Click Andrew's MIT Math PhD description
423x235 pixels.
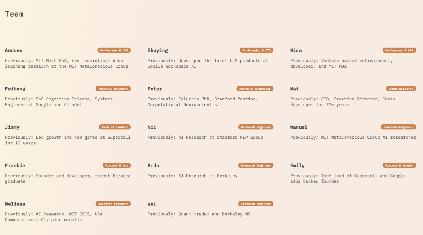67,63
